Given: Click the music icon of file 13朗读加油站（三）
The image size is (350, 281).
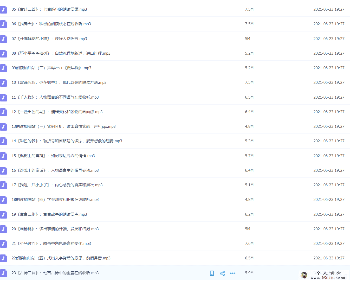Looking at the screenshot, I should (3, 126).
